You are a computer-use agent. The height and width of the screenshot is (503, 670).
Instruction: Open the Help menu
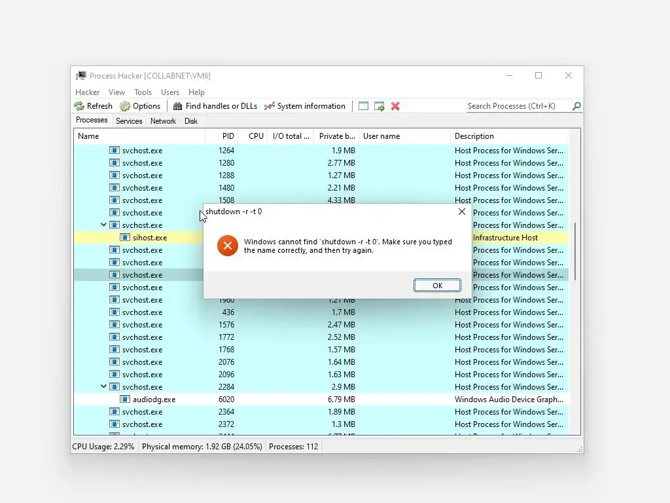pos(196,92)
